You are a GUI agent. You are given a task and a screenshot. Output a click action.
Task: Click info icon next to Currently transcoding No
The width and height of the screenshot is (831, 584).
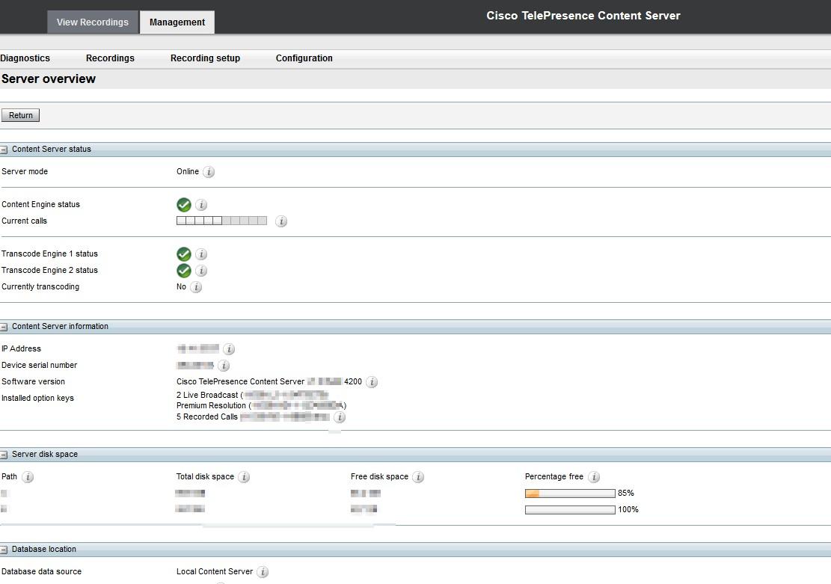196,286
